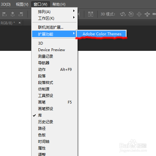The height and width of the screenshot is (156, 156).
Task: Open the 工具预设 panel
Action: (55, 96)
